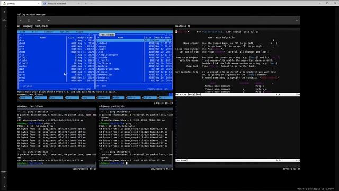
Task: Click the MC command prompt line sdn@meg:/mnt/d/sdn$
Action: (30, 94)
